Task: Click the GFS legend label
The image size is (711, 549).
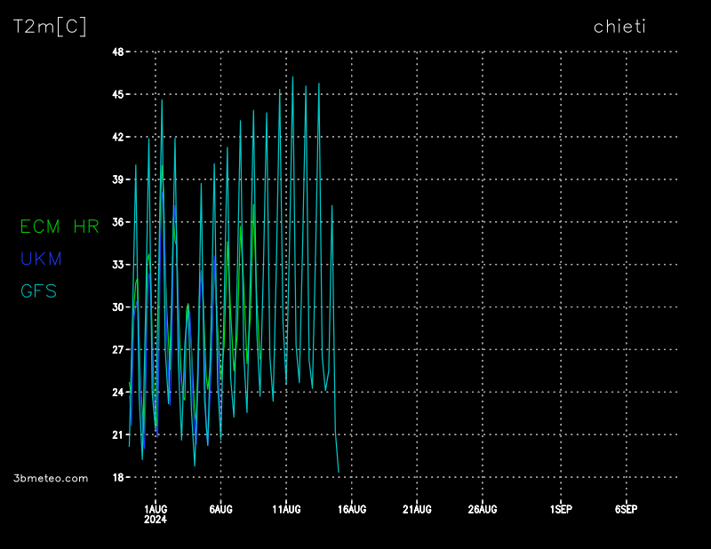Action: click(x=38, y=291)
